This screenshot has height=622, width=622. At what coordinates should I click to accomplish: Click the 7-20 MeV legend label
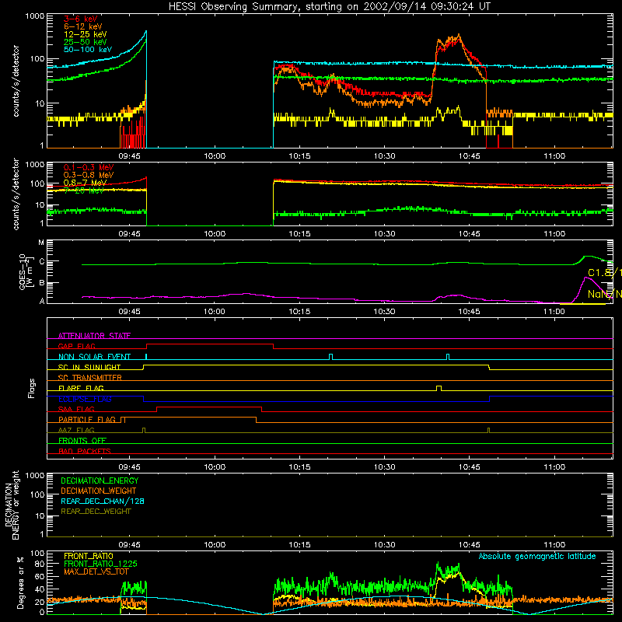point(84,190)
